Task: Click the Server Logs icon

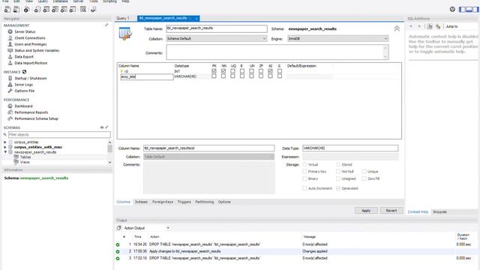Action: click(x=10, y=85)
